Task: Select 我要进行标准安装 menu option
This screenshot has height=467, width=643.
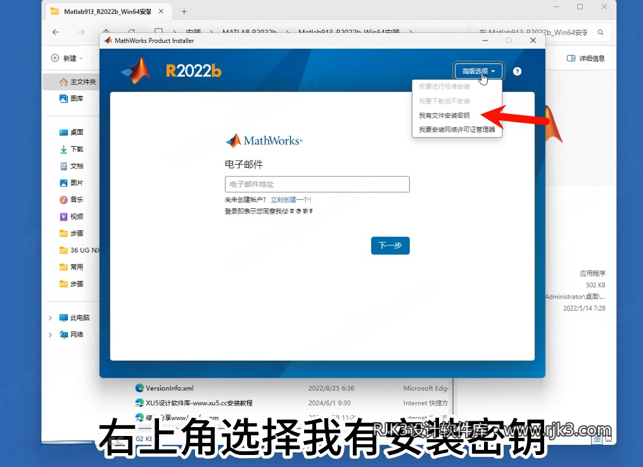Action: click(444, 87)
